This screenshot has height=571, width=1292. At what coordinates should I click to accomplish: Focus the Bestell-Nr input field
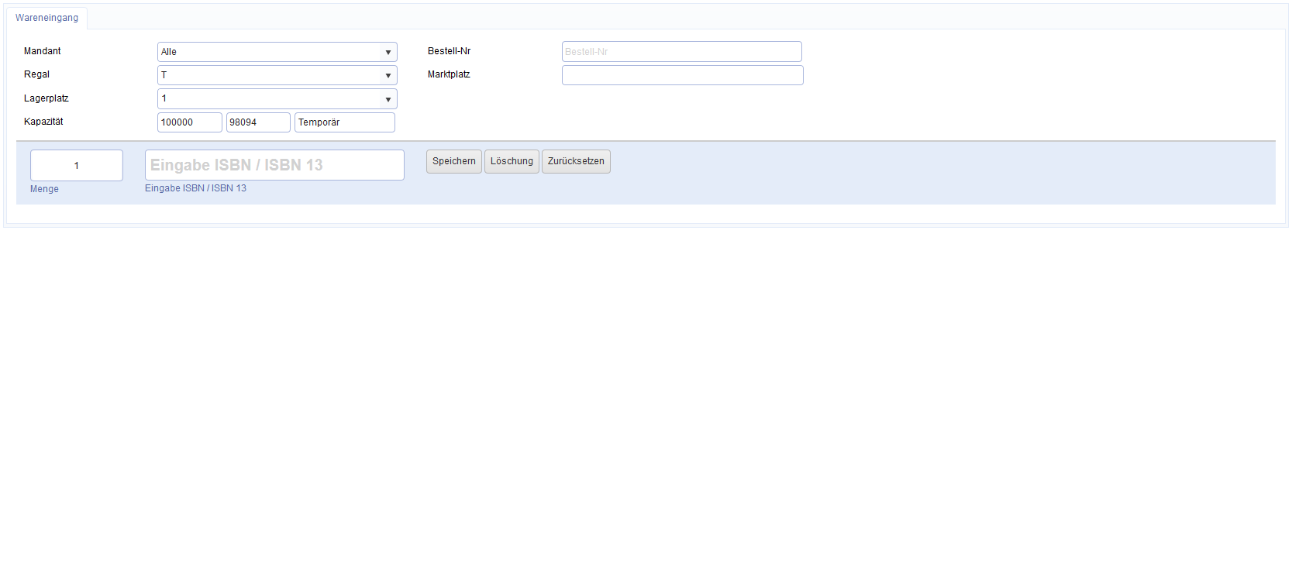[x=681, y=52]
